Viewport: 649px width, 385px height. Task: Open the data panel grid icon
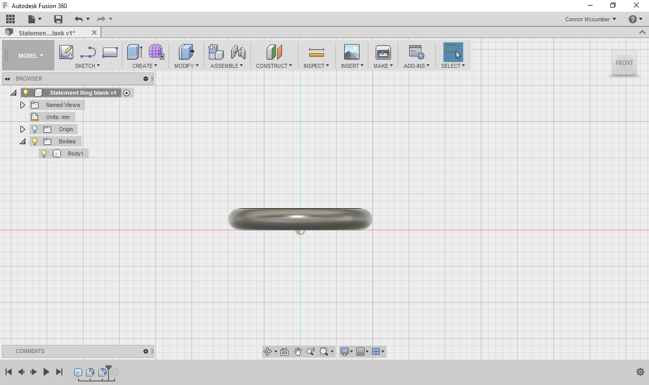(x=10, y=19)
